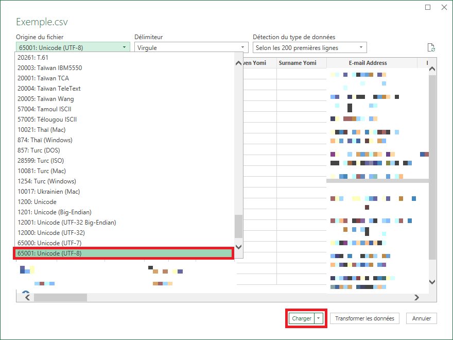Click the dropdown list scroll-up arrow
This screenshot has width=453, height=340.
pyautogui.click(x=238, y=63)
